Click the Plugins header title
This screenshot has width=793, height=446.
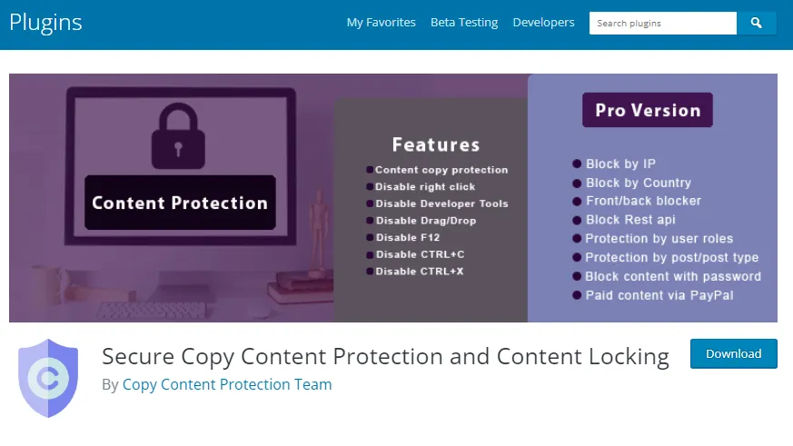(x=45, y=23)
